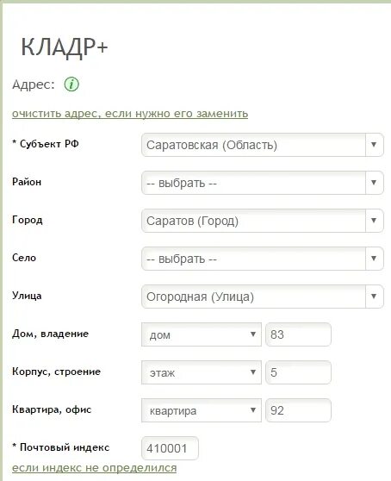Click the 'очистить адрес' link
This screenshot has width=391, height=481.
coord(130,114)
